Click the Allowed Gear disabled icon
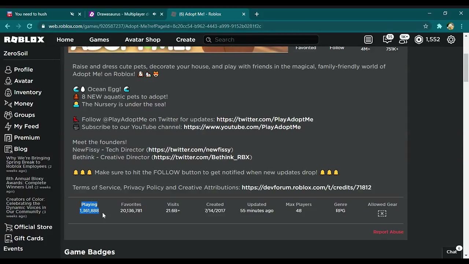The width and height of the screenshot is (469, 264). coord(382,213)
